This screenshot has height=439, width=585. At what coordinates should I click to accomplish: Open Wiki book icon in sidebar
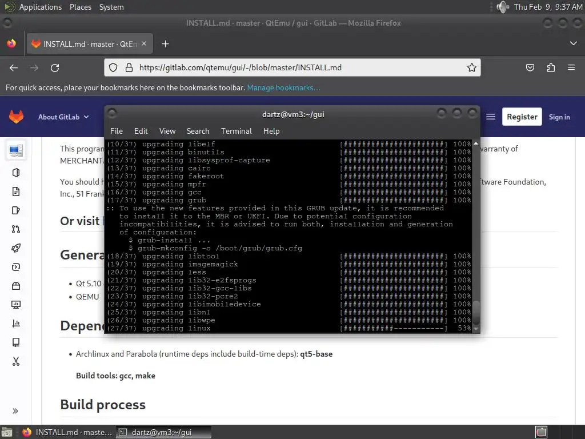pyautogui.click(x=15, y=342)
